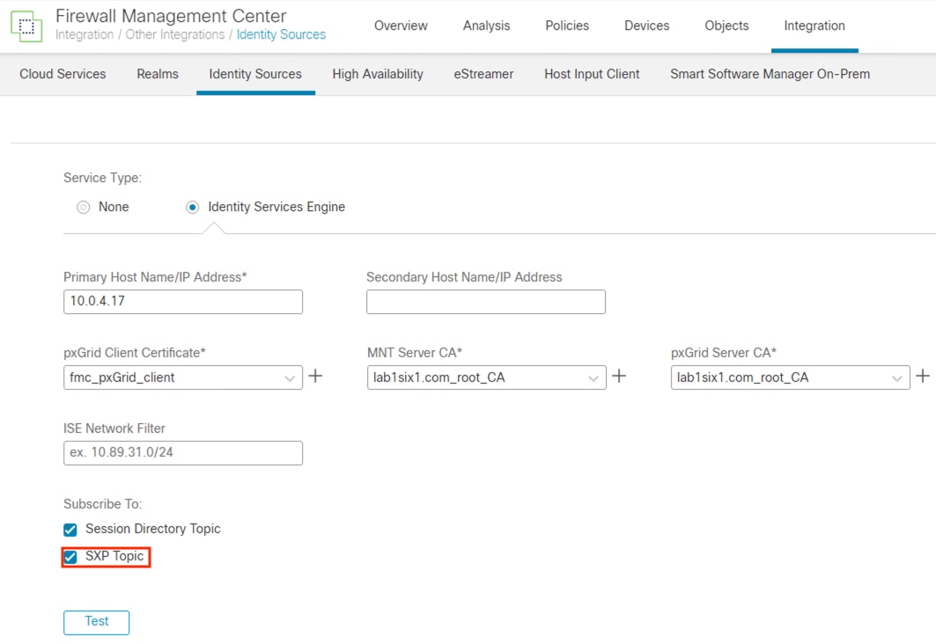The width and height of the screenshot is (936, 644).
Task: Switch to the Host Input Client tab
Action: (x=592, y=74)
